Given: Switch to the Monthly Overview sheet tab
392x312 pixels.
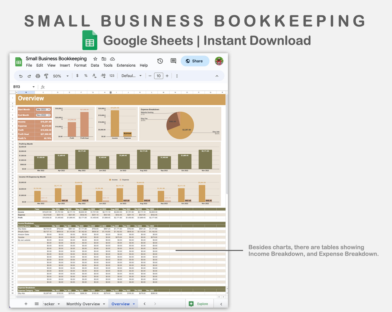Looking at the screenshot, I should coord(83,304).
